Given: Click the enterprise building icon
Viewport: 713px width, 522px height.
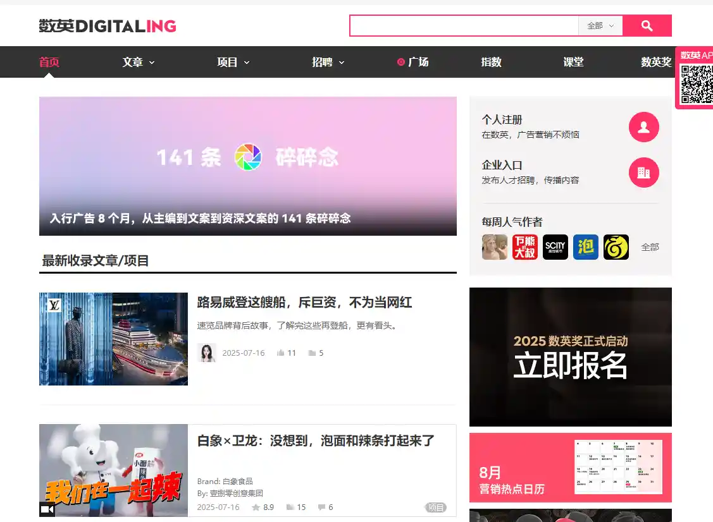Looking at the screenshot, I should click(643, 172).
